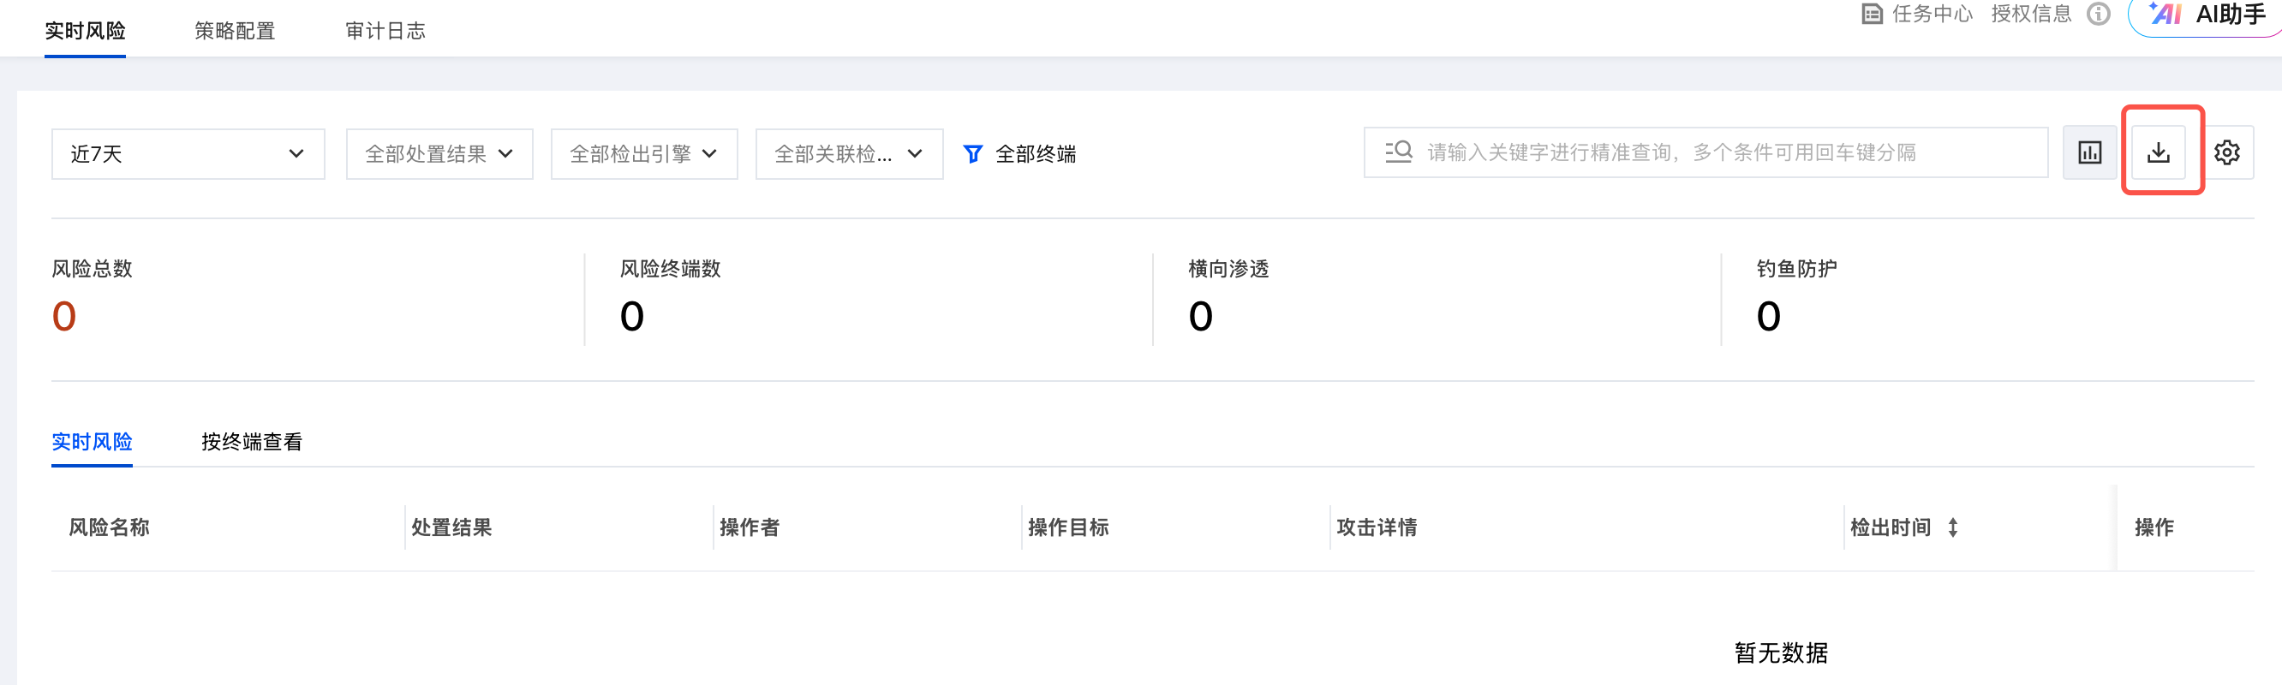Open the gear settings icon
The width and height of the screenshot is (2282, 685).
pyautogui.click(x=2226, y=153)
